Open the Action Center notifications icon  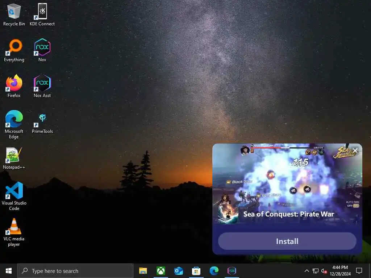(359, 271)
